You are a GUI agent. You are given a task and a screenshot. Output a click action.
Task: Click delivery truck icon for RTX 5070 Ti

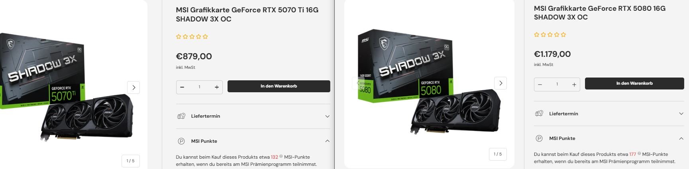pos(181,116)
